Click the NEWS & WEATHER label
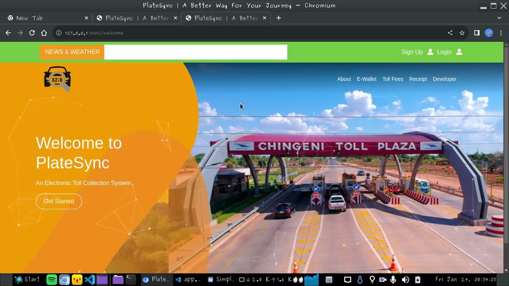Viewport: 509px width, 286px height. coord(72,52)
